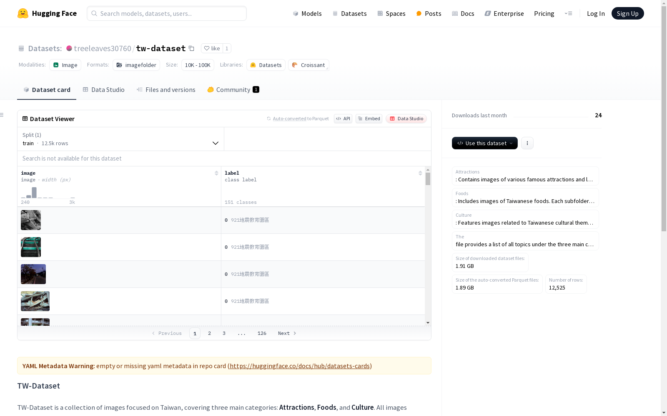Select the Image modality tag
Image resolution: width=667 pixels, height=416 pixels.
[65, 65]
